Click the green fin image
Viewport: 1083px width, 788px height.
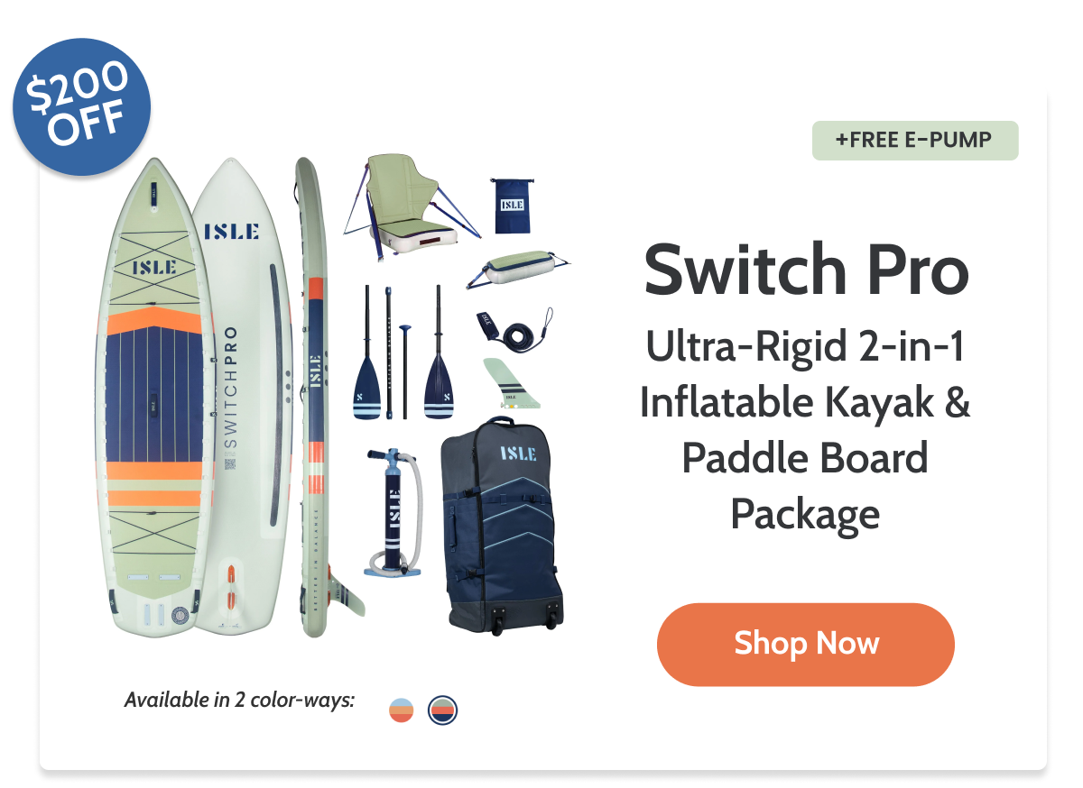tap(507, 383)
